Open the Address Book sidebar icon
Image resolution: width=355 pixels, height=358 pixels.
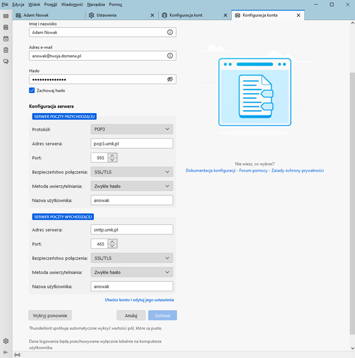pyautogui.click(x=6, y=28)
